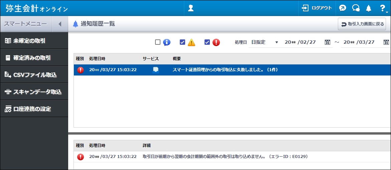The width and height of the screenshot is (391, 170).
Task: Enable the information notifications checkbox
Action: pos(158,42)
